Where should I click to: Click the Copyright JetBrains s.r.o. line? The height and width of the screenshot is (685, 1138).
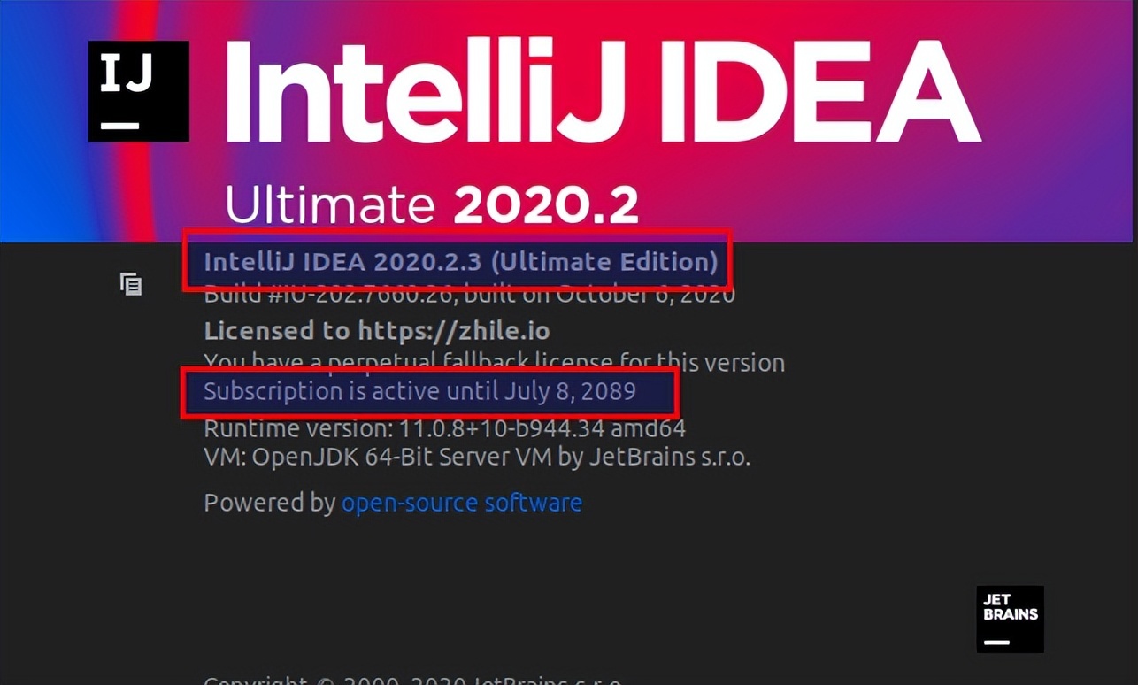click(x=412, y=680)
